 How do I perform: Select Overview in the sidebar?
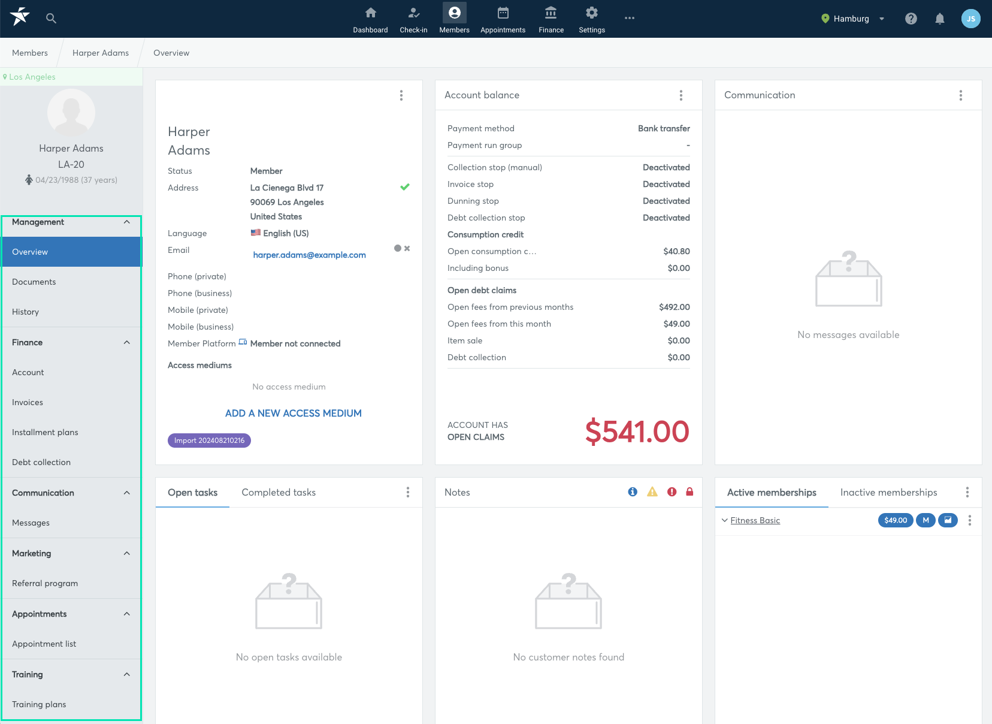[x=71, y=252]
